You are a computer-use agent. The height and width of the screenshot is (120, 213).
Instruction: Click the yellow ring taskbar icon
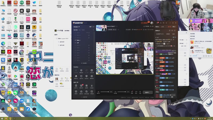pyautogui.click(x=14, y=118)
